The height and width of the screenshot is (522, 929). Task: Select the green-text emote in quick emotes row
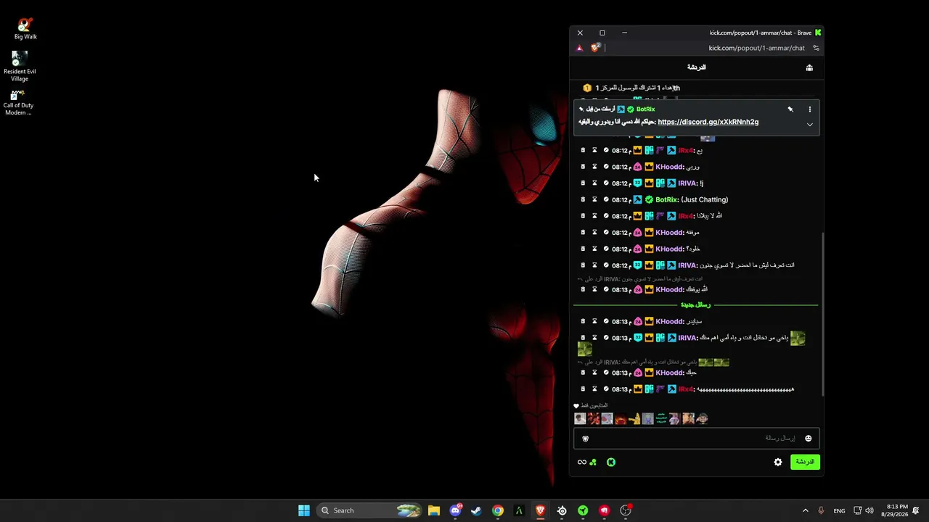[x=661, y=419]
